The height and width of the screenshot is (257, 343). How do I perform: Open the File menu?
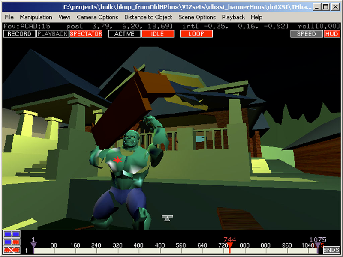coord(9,17)
